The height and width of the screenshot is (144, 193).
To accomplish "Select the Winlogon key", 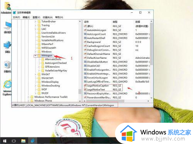I will tap(47, 56).
